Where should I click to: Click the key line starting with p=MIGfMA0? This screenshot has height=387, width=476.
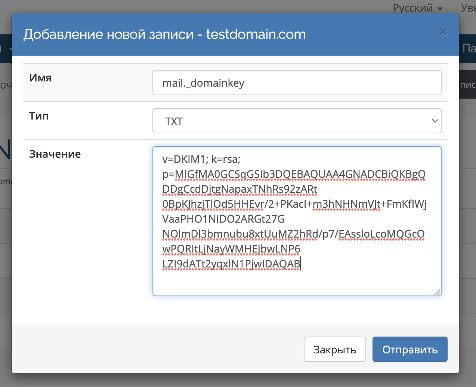tap(294, 174)
